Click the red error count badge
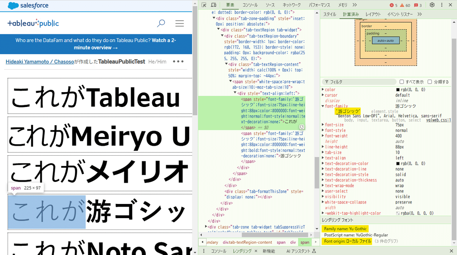 click(393, 5)
